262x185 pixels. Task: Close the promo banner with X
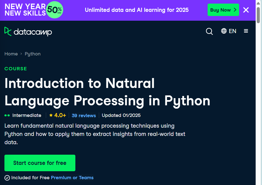(x=246, y=10)
